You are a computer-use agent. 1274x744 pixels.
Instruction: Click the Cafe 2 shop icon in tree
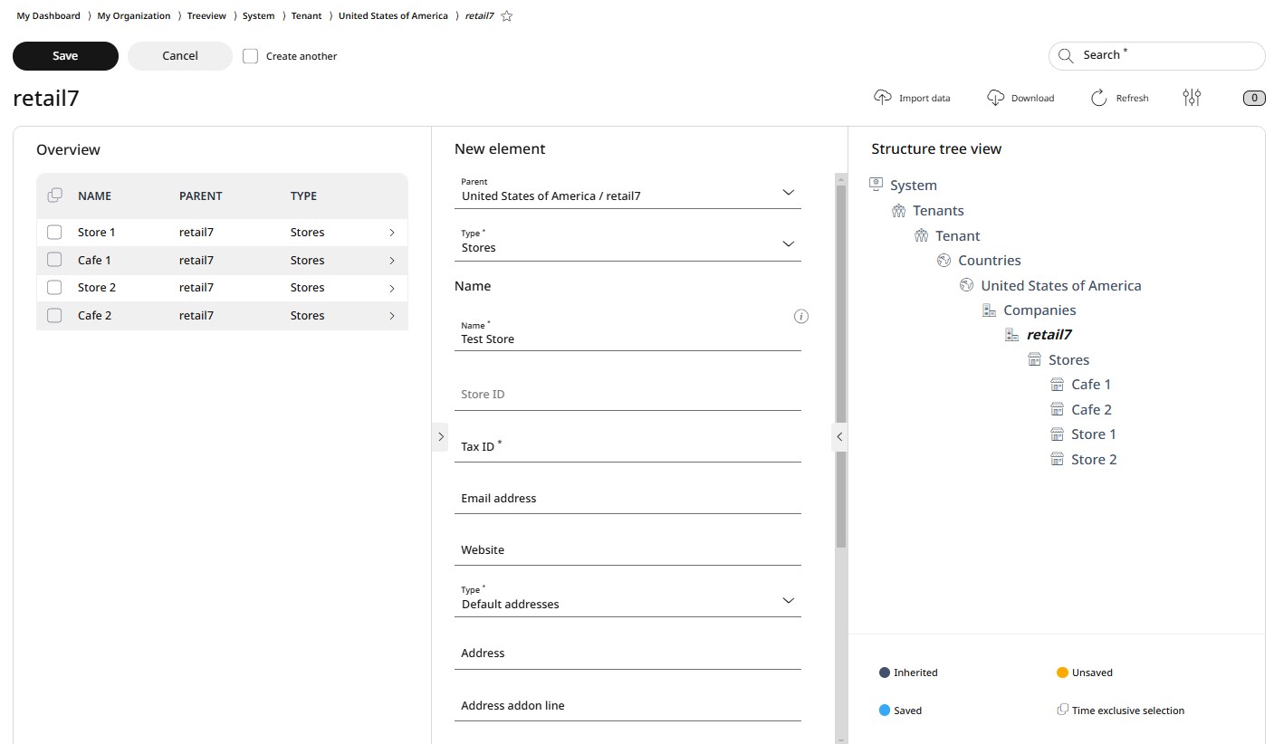pyautogui.click(x=1057, y=409)
